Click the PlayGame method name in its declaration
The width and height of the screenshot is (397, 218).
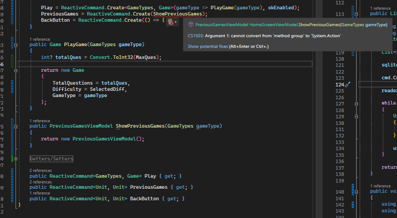click(x=75, y=44)
